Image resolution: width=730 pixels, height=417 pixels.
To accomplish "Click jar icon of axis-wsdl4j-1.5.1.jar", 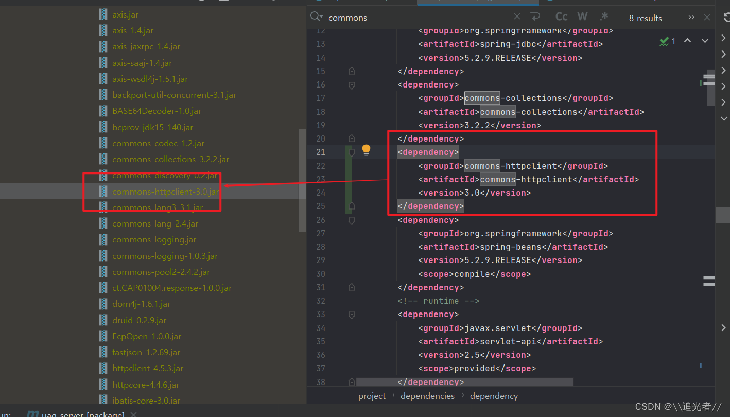I will point(103,79).
